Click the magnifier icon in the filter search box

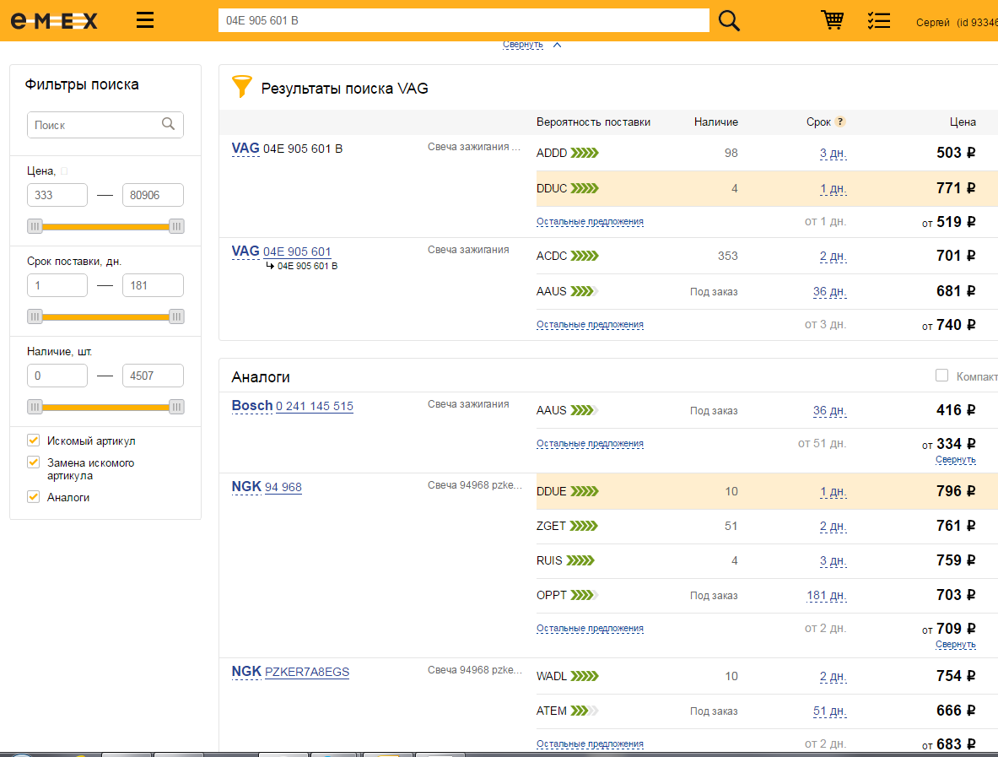(168, 124)
